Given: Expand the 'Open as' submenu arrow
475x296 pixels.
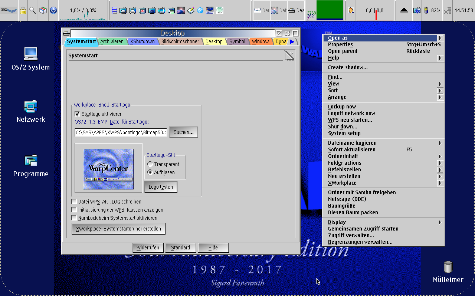Looking at the screenshot, I should click(x=440, y=38).
